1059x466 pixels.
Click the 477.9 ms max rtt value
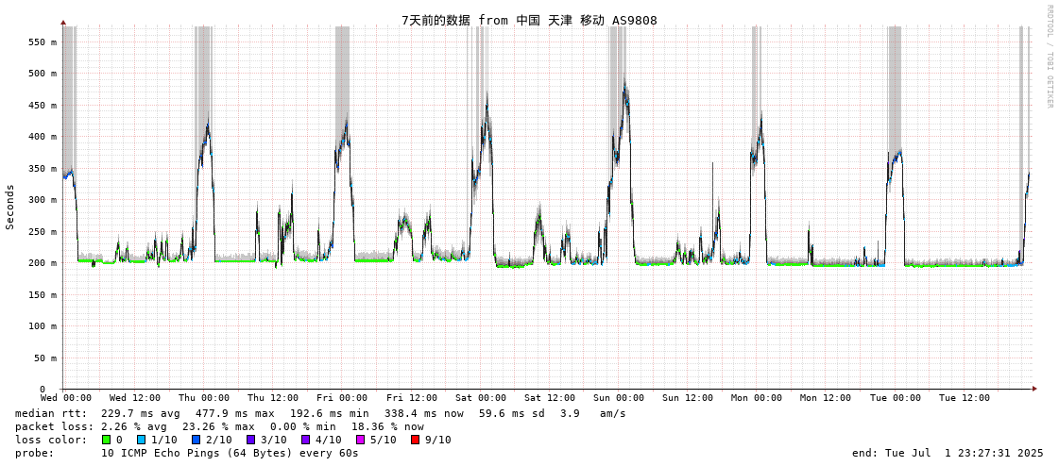[x=235, y=413]
